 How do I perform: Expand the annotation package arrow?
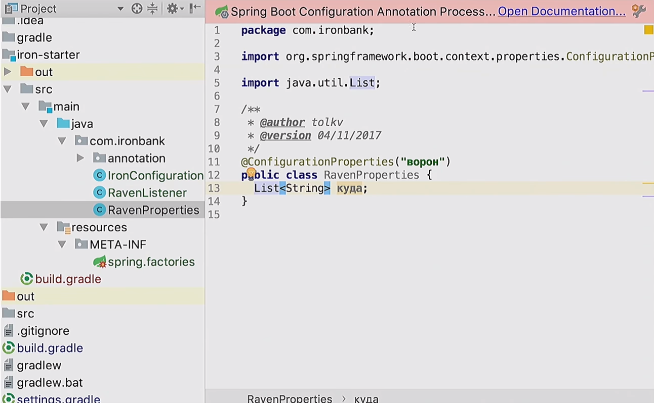[x=80, y=159]
